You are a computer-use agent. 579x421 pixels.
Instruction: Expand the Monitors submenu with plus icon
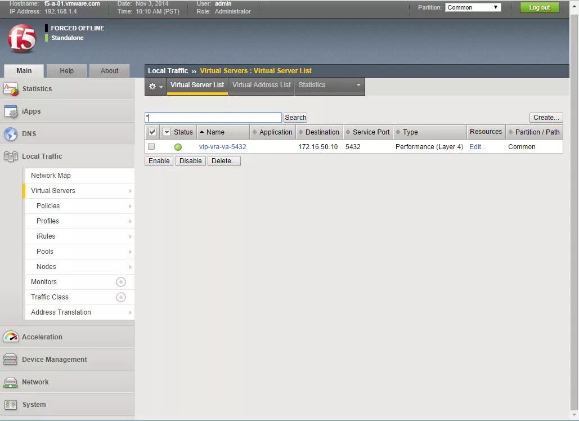[121, 281]
